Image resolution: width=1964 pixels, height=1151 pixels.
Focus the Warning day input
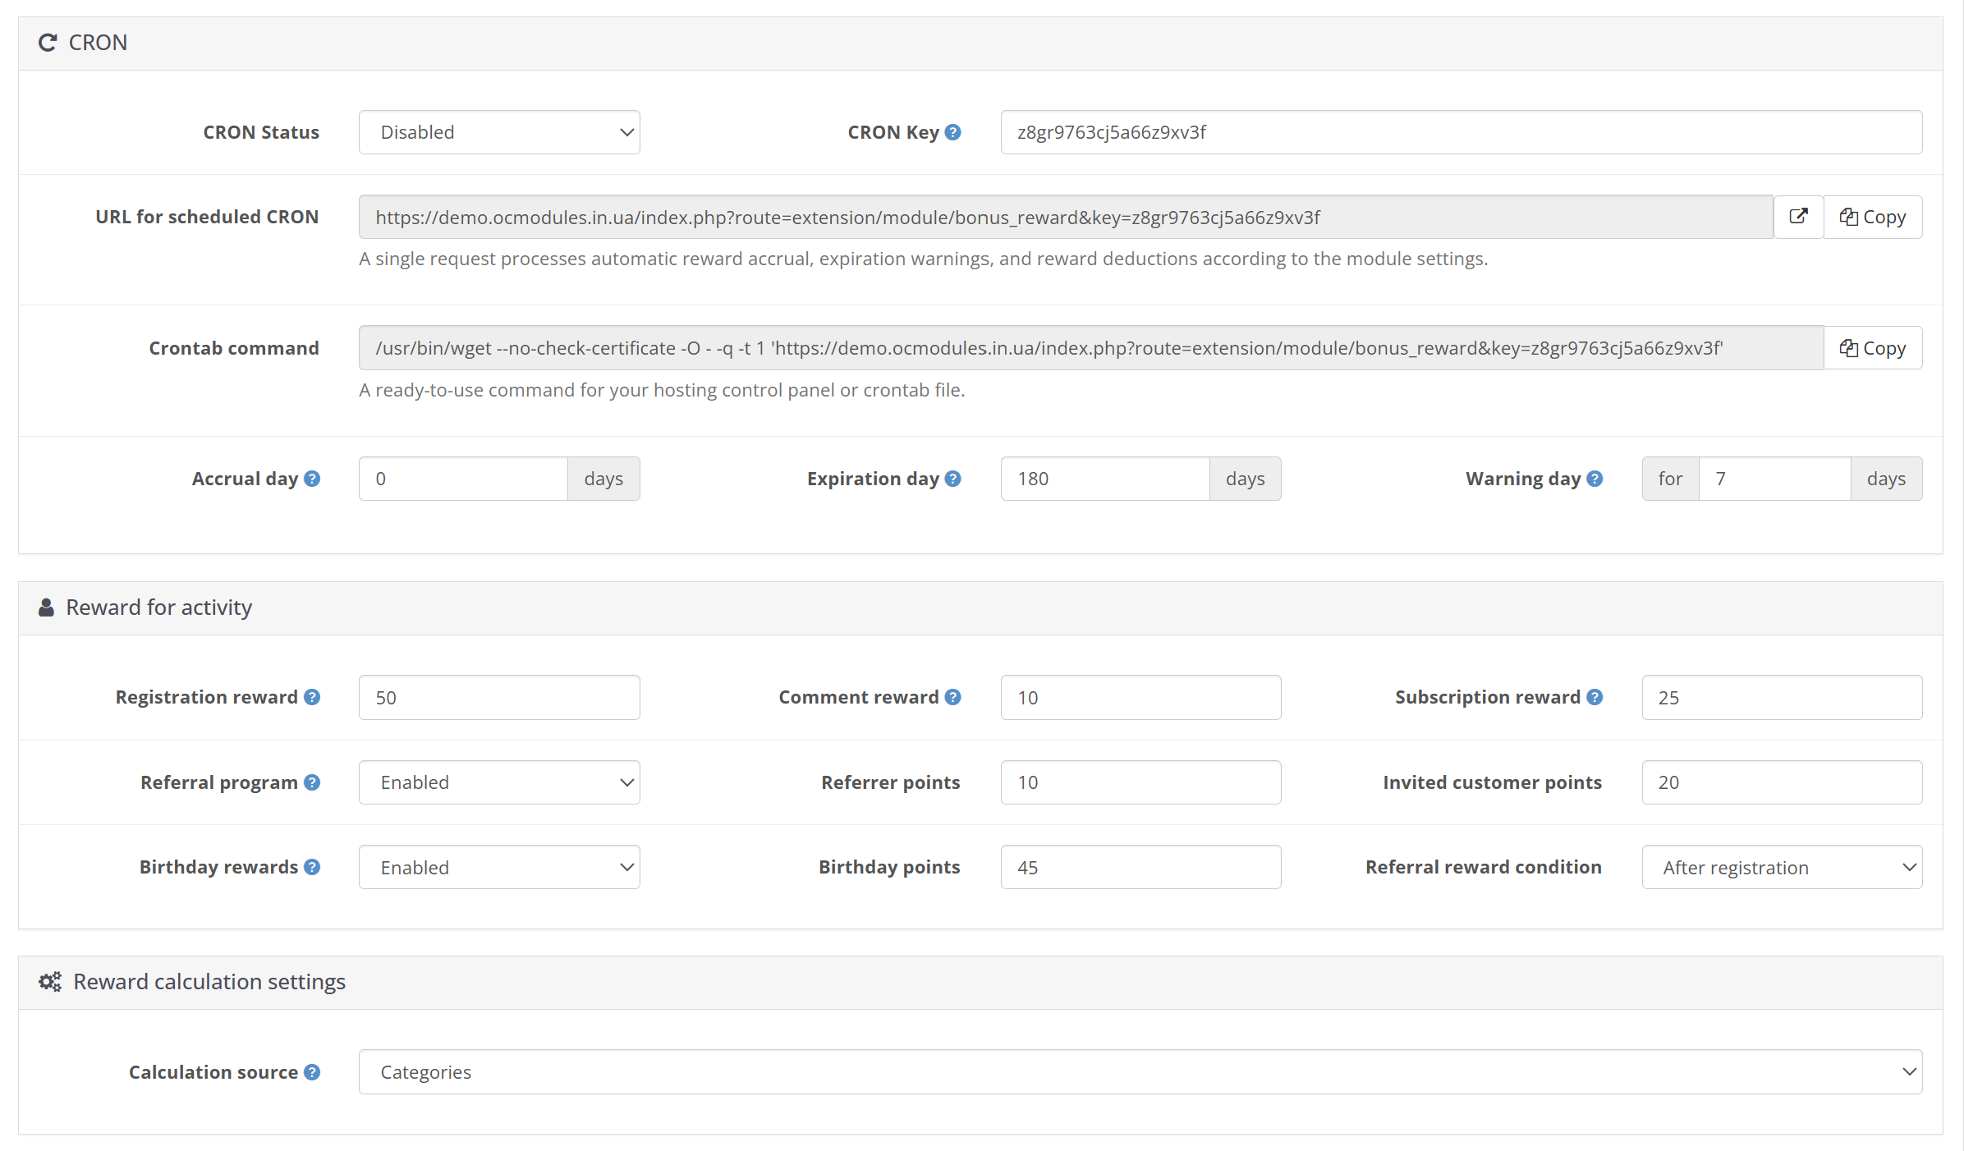[x=1774, y=479]
